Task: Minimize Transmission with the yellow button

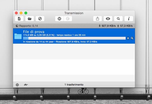Action: coord(21,13)
